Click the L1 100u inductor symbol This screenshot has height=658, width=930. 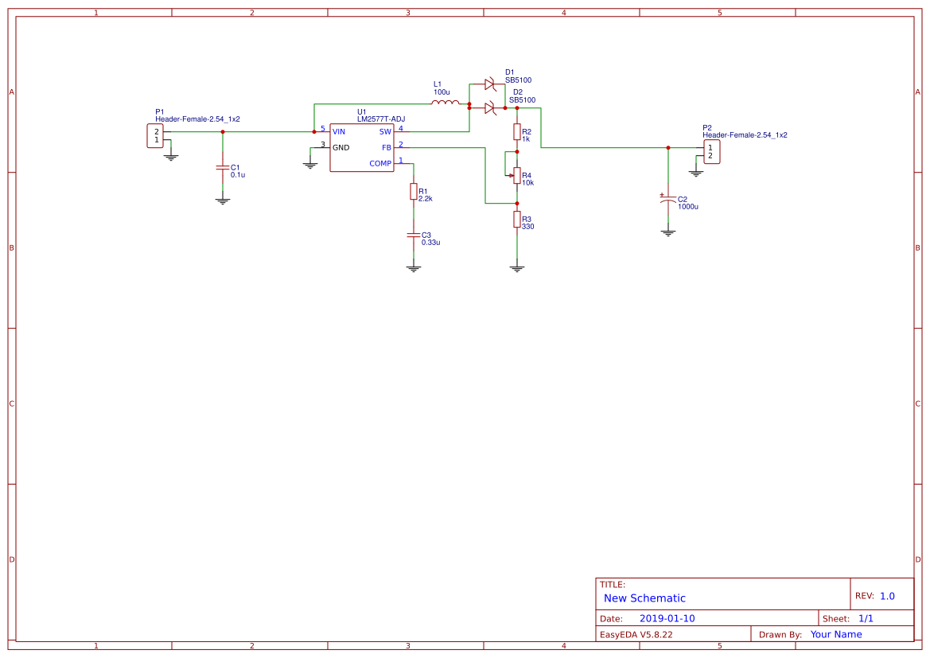pos(445,103)
